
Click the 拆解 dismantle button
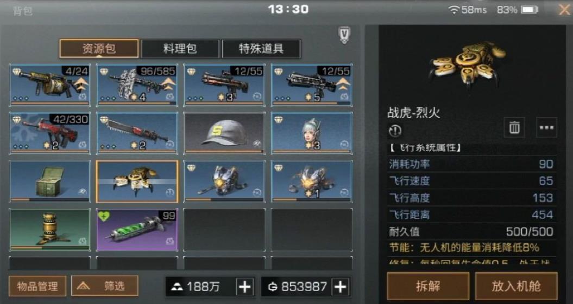pyautogui.click(x=428, y=287)
